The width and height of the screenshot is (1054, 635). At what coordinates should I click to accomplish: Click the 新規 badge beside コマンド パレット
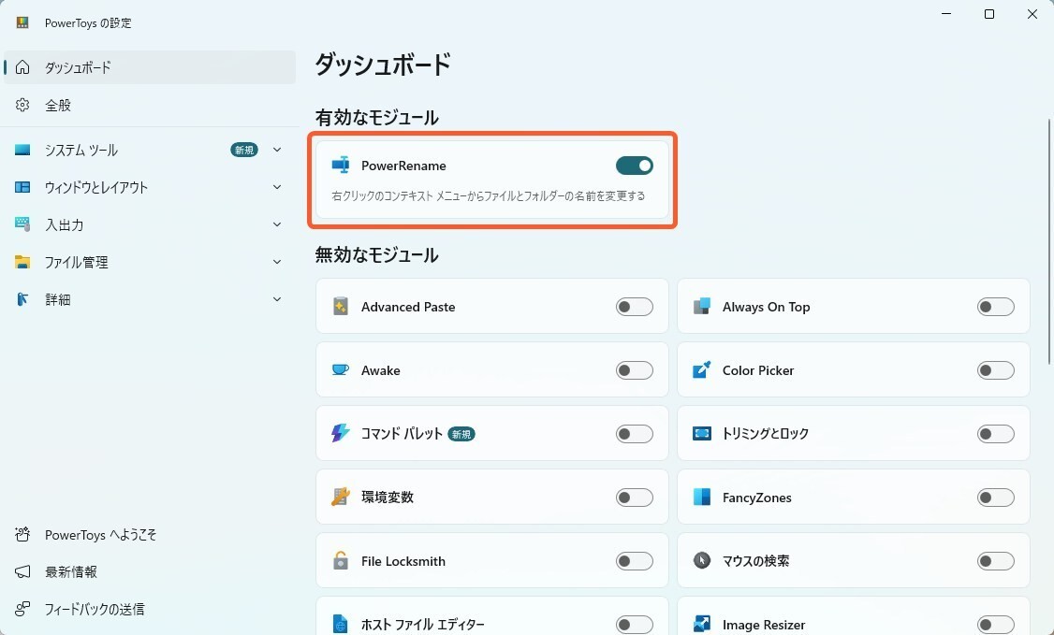click(x=461, y=434)
